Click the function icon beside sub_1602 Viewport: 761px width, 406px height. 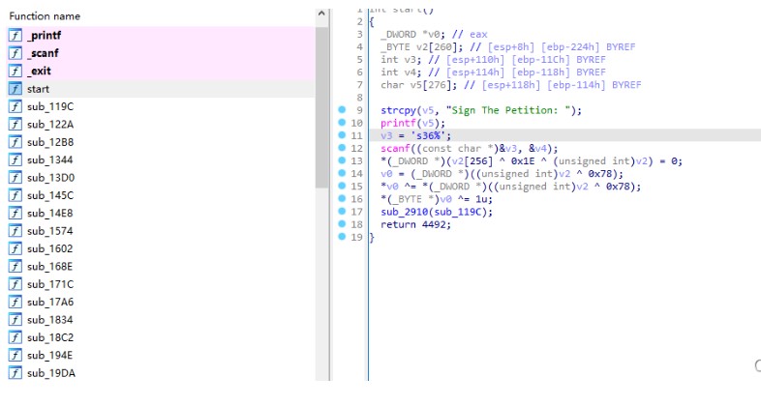point(15,248)
